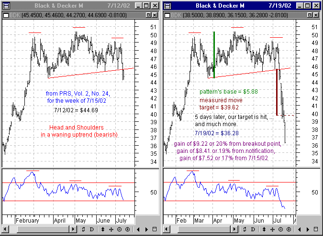
Task: Select the '5 days later, our target is hit' text
Action: (234, 117)
